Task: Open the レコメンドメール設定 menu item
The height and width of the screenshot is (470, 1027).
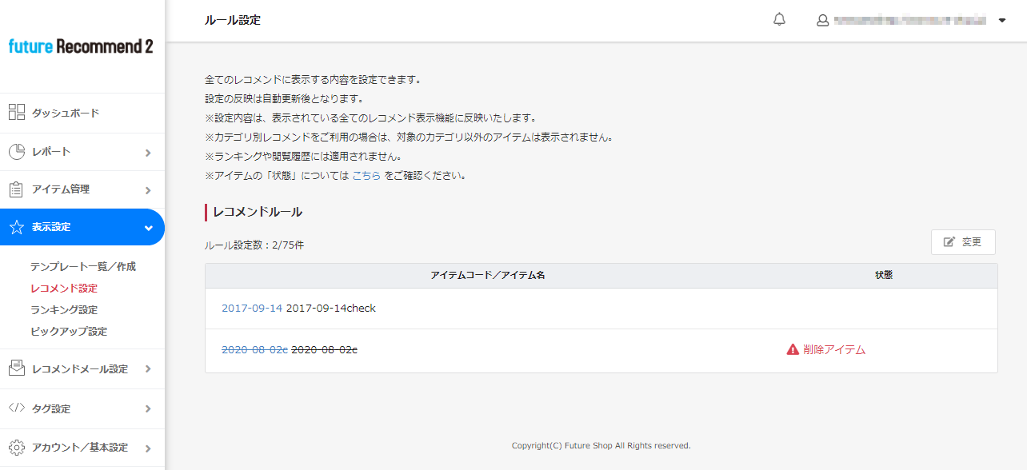Action: (x=82, y=368)
